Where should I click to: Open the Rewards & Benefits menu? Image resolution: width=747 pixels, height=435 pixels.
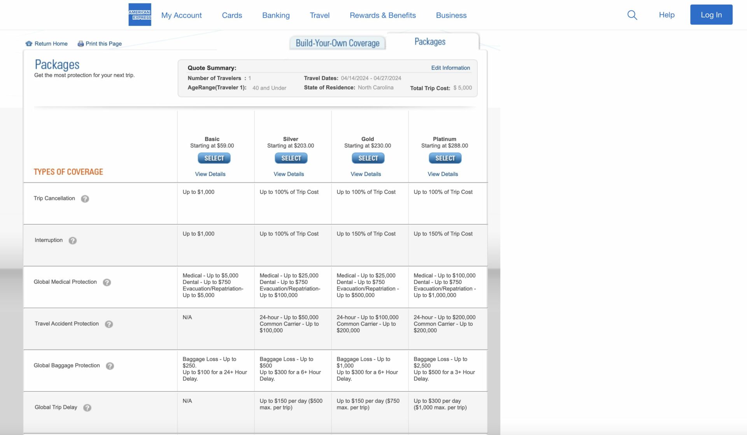(382, 15)
